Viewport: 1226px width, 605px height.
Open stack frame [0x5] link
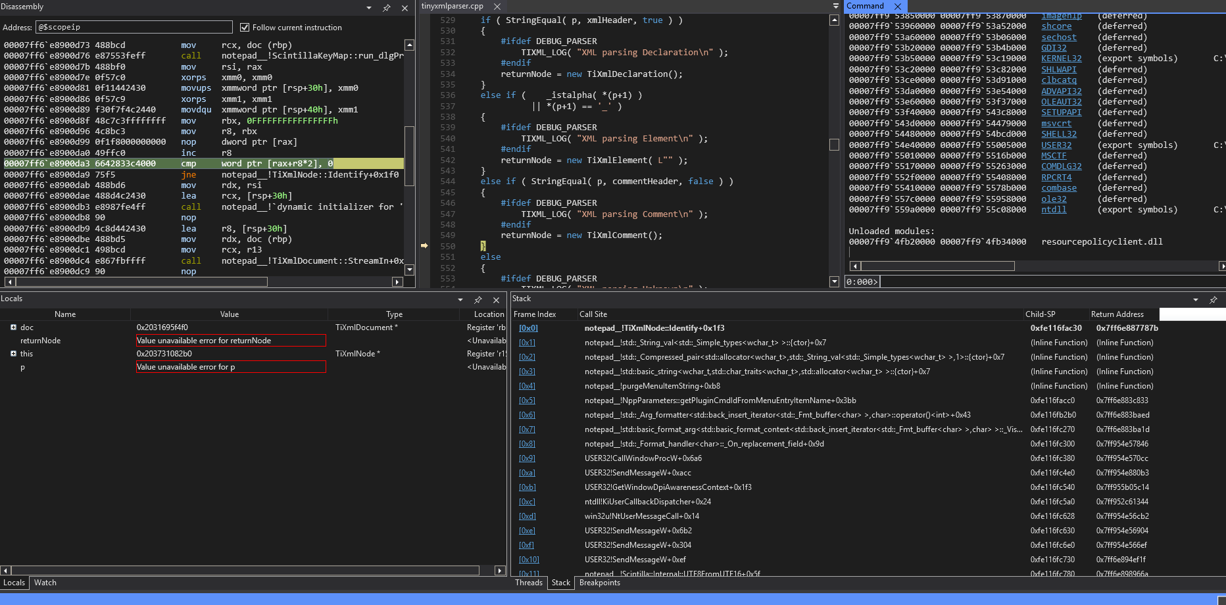pos(527,400)
